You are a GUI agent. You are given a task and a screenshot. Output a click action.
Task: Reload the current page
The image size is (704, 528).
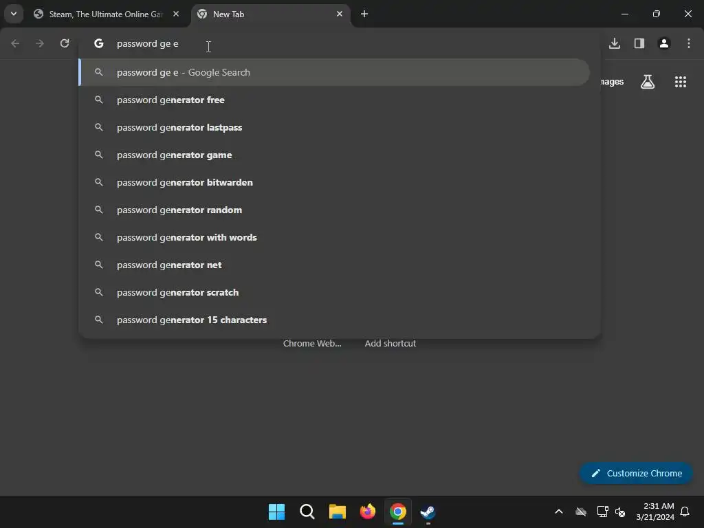(65, 43)
